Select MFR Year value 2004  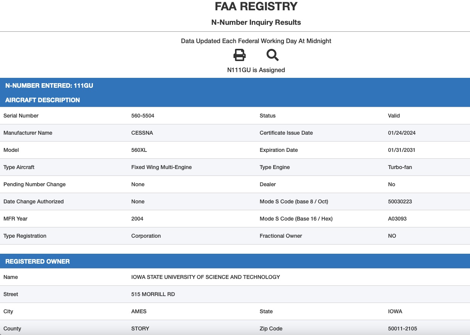coord(137,219)
